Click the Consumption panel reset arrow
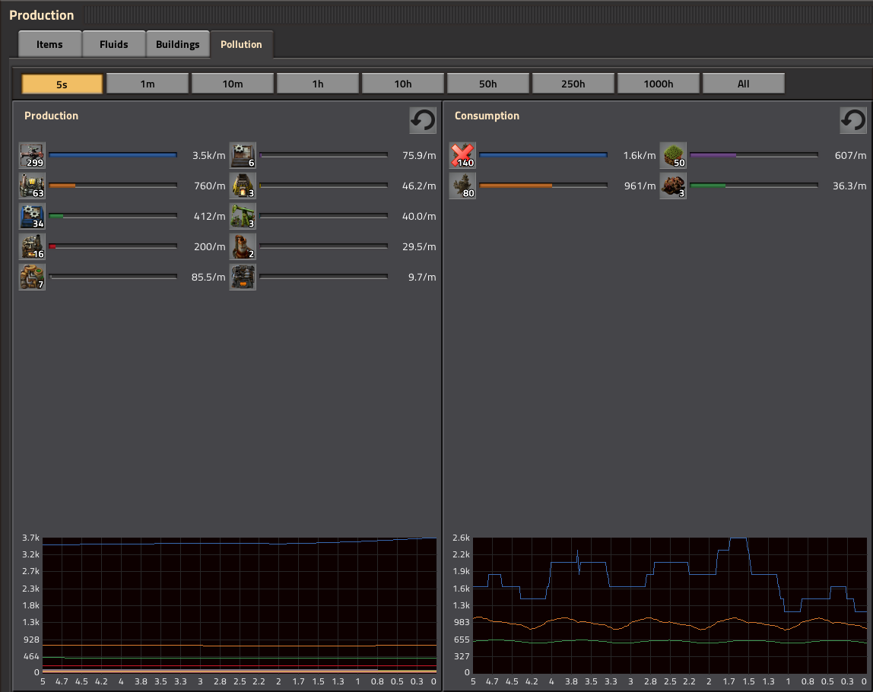The width and height of the screenshot is (873, 692). click(x=852, y=120)
